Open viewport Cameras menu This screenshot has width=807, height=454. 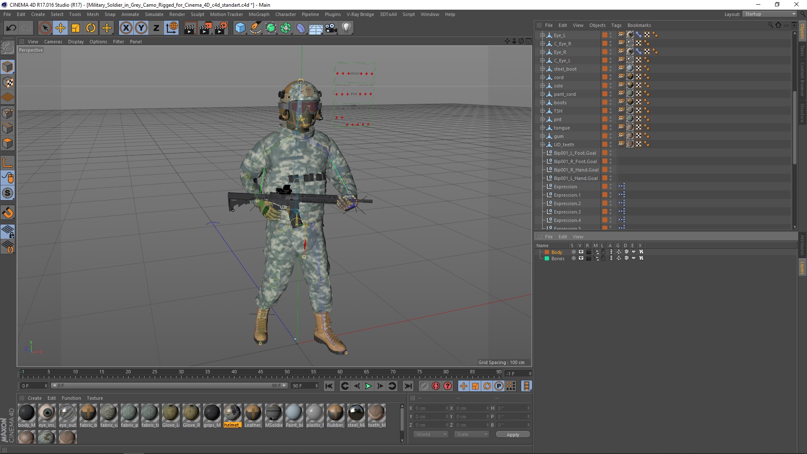53,42
